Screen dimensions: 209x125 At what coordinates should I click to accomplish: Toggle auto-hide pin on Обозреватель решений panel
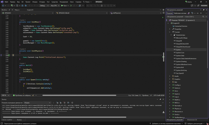pyautogui.click(x=204, y=10)
